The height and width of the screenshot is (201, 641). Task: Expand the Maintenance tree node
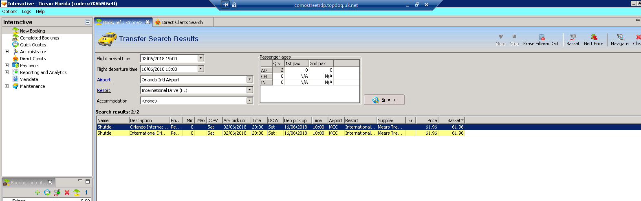(7, 86)
